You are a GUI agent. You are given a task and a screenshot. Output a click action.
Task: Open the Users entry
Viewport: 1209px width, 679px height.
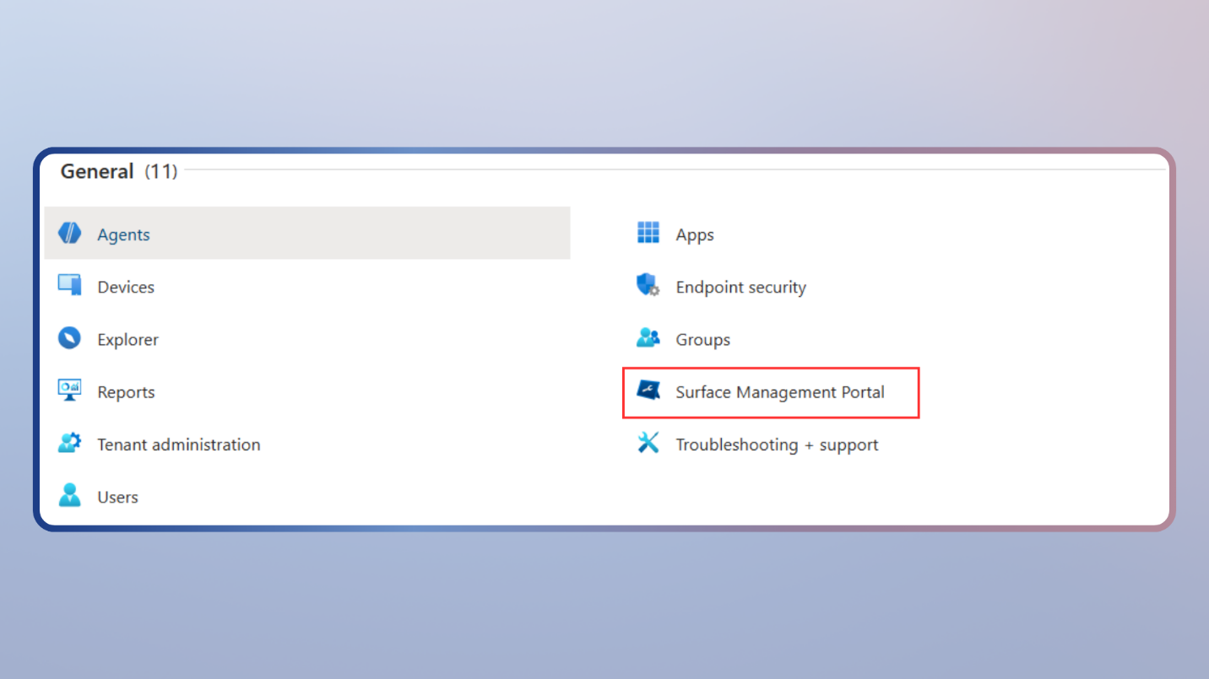click(117, 498)
